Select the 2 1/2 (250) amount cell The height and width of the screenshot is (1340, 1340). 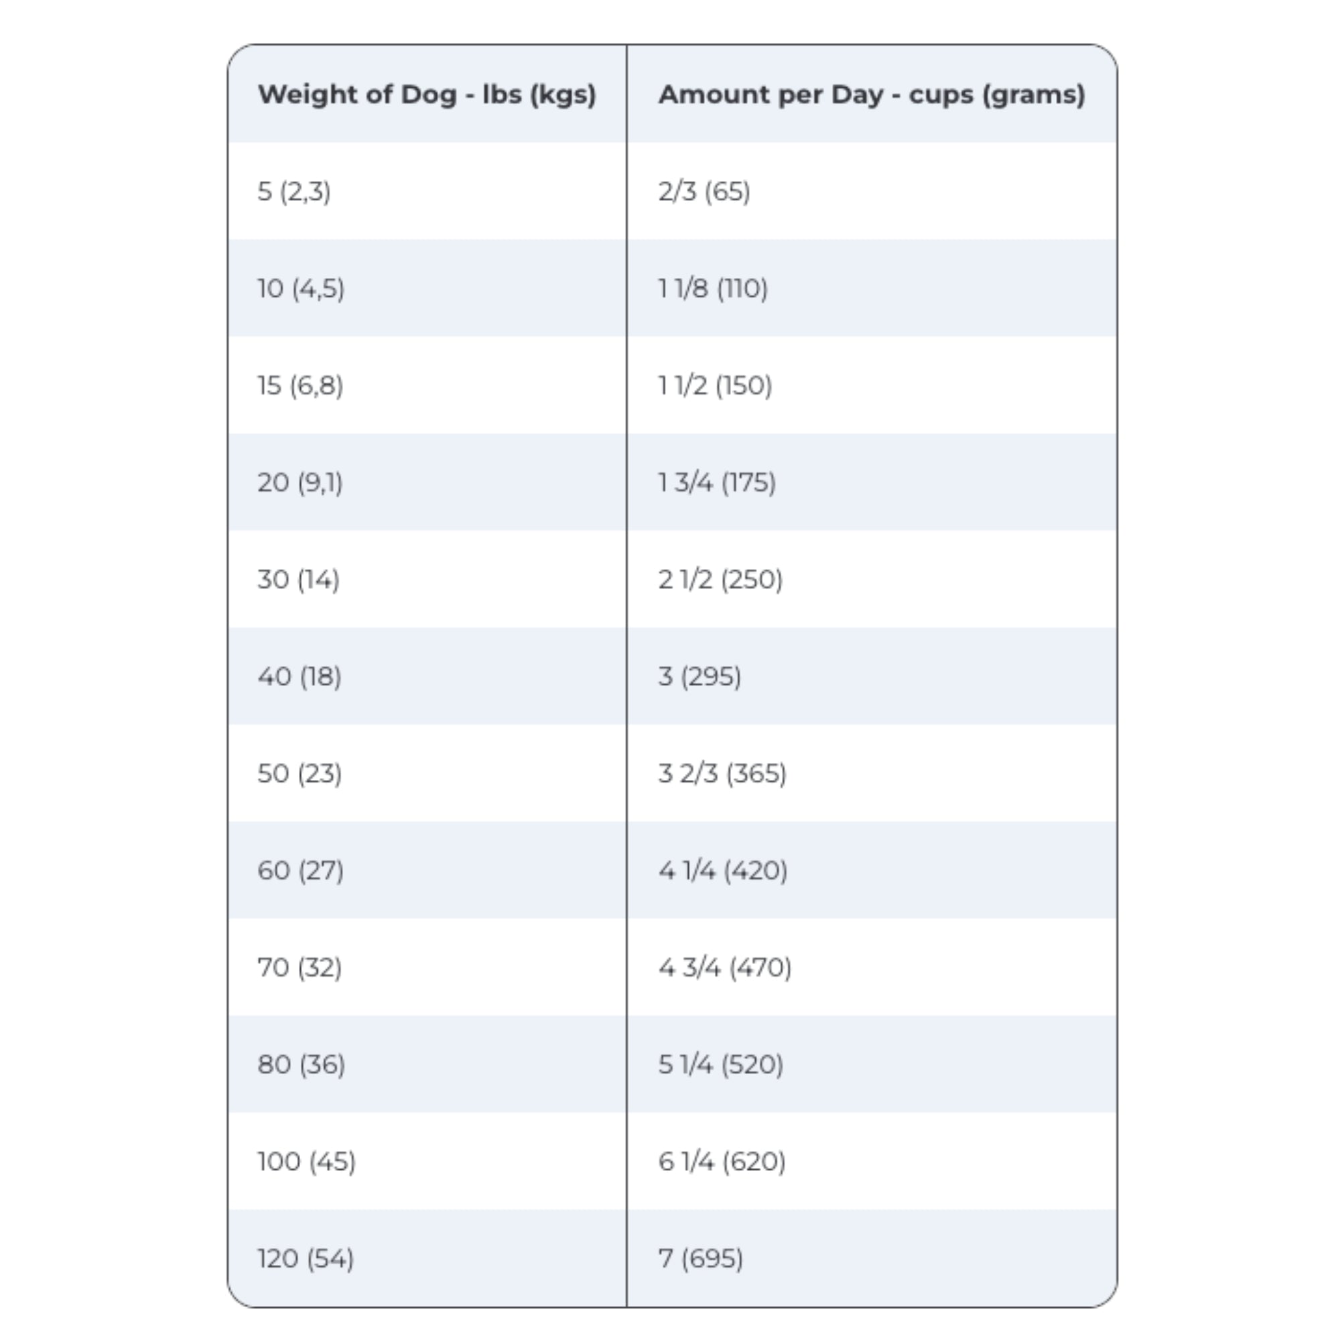click(721, 580)
